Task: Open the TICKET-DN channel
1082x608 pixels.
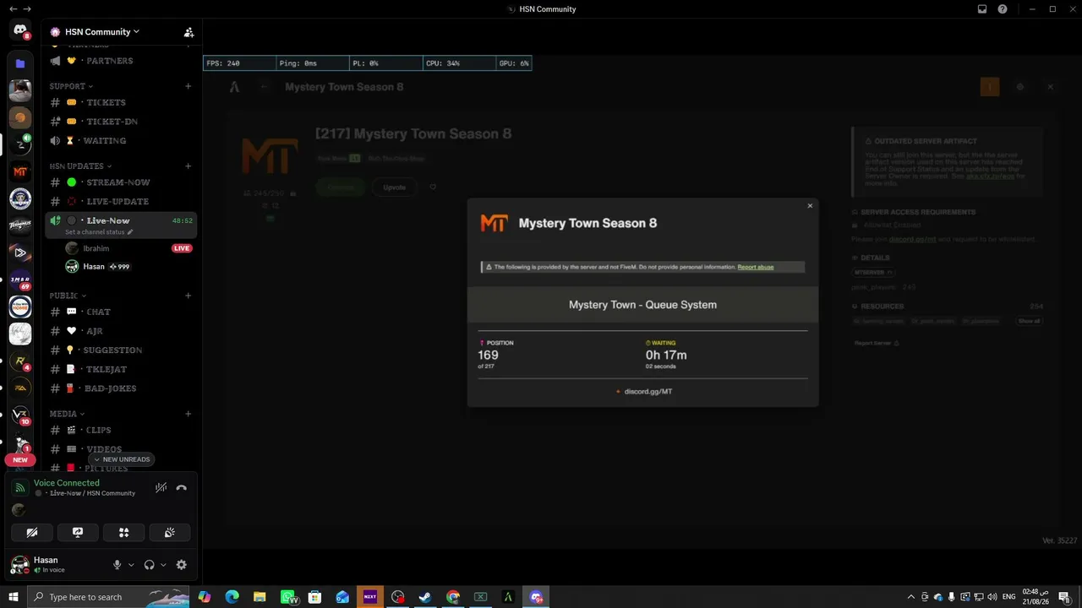Action: pos(121,122)
